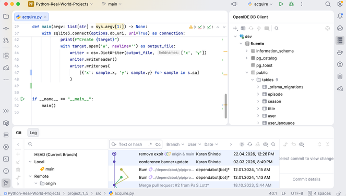The image size is (346, 196).
Task: Collapse the Local branches node
Action: pos(30,162)
